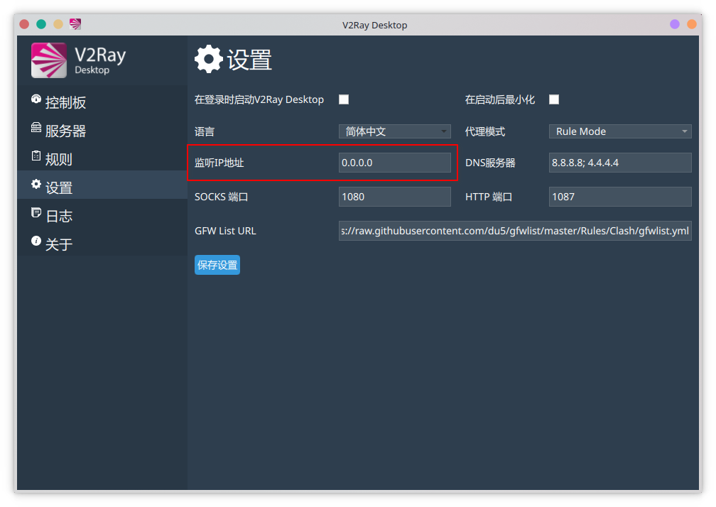Focus the DNS服务器 input field
Screen dimensions: 716x507
619,163
